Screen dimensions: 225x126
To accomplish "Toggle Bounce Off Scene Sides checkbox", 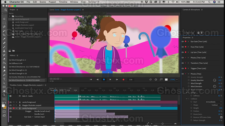I will pyautogui.click(x=221, y=117).
